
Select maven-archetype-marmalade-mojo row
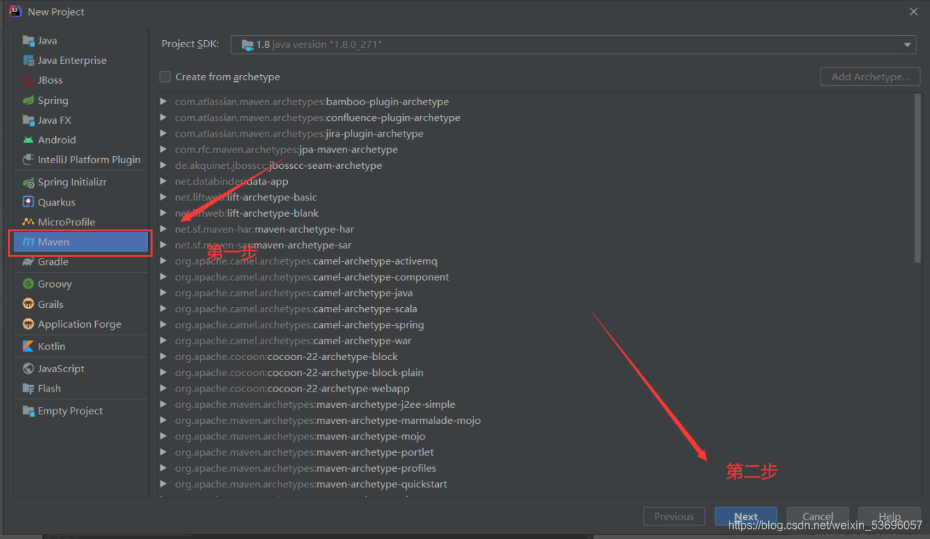click(x=536, y=420)
